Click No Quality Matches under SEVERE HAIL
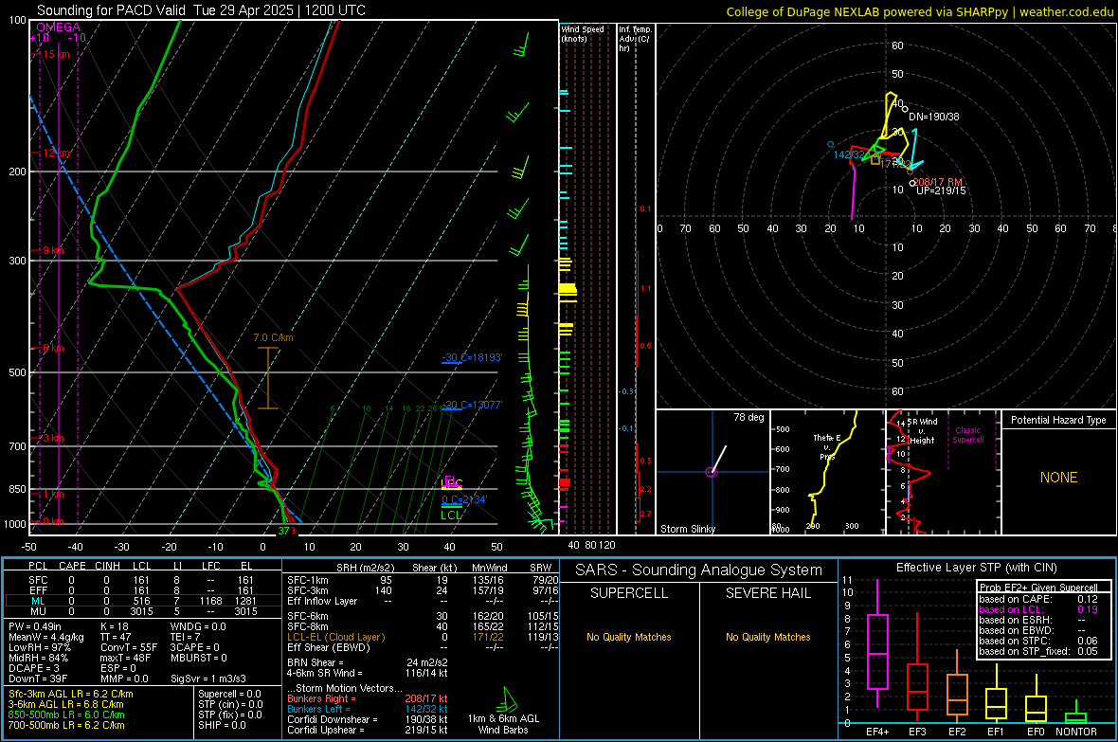The image size is (1118, 742). (x=767, y=637)
